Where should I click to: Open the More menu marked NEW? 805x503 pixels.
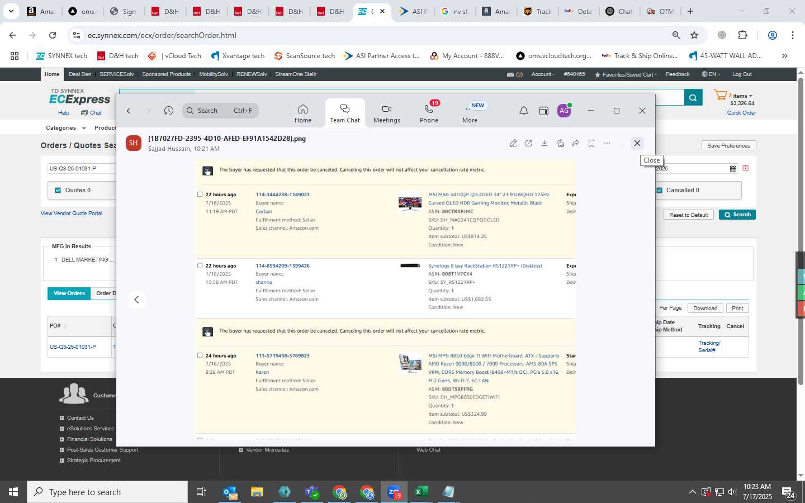click(x=470, y=113)
